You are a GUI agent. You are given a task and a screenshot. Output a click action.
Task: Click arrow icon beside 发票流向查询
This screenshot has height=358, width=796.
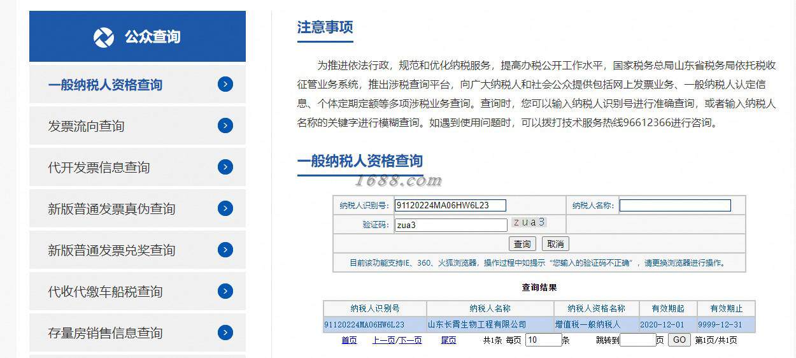pos(225,125)
